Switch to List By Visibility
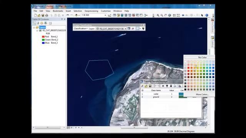 [x=42, y=23]
